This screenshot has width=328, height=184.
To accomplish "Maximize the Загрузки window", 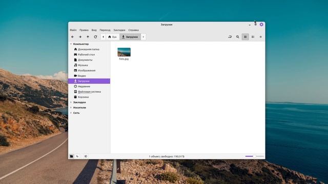I will (255, 25).
